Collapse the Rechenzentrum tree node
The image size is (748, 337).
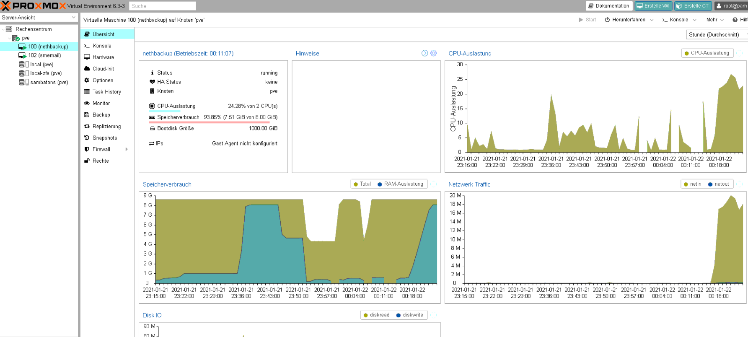tap(3, 29)
